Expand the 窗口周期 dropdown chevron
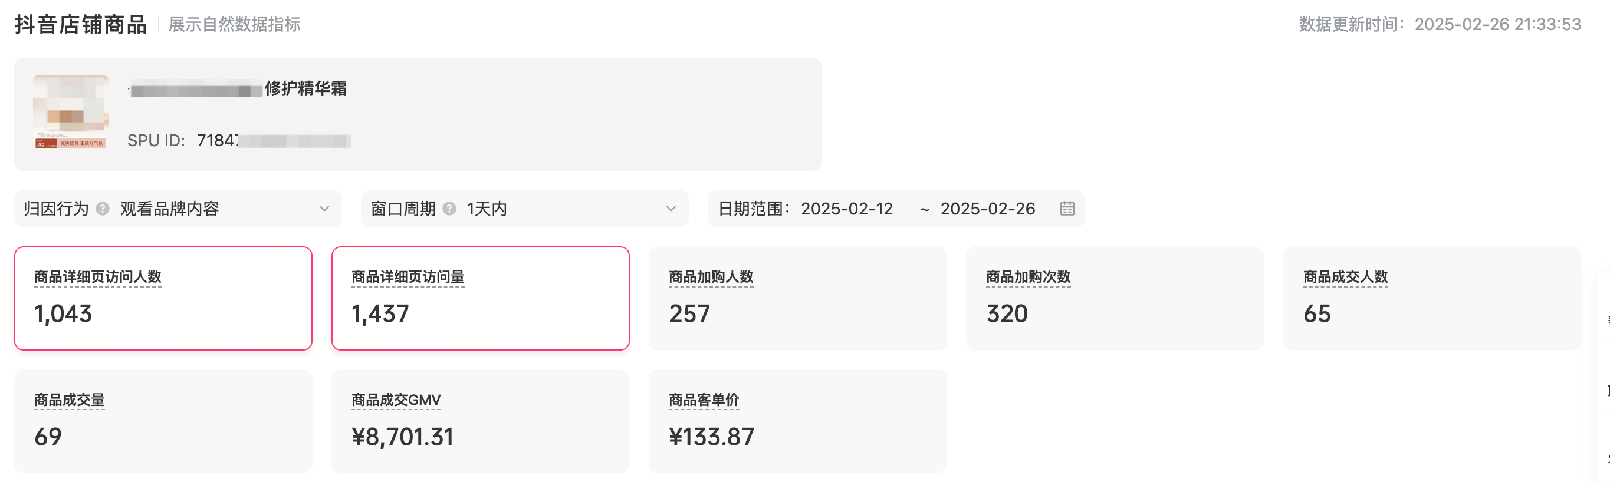This screenshot has height=482, width=1610. [671, 209]
